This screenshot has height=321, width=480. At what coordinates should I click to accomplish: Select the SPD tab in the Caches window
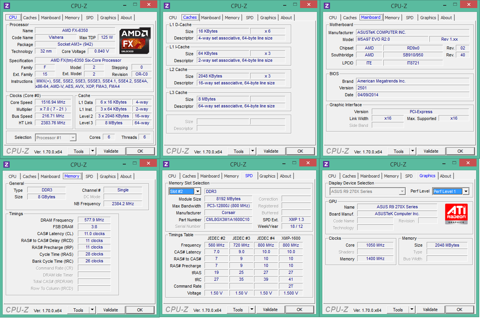pos(250,18)
